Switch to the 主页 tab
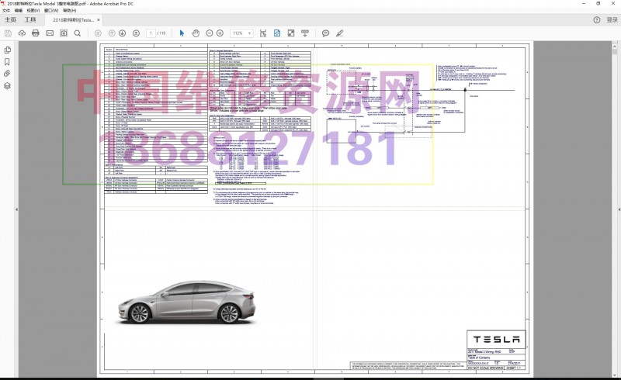Viewport: 621px width, 380px height. point(10,20)
